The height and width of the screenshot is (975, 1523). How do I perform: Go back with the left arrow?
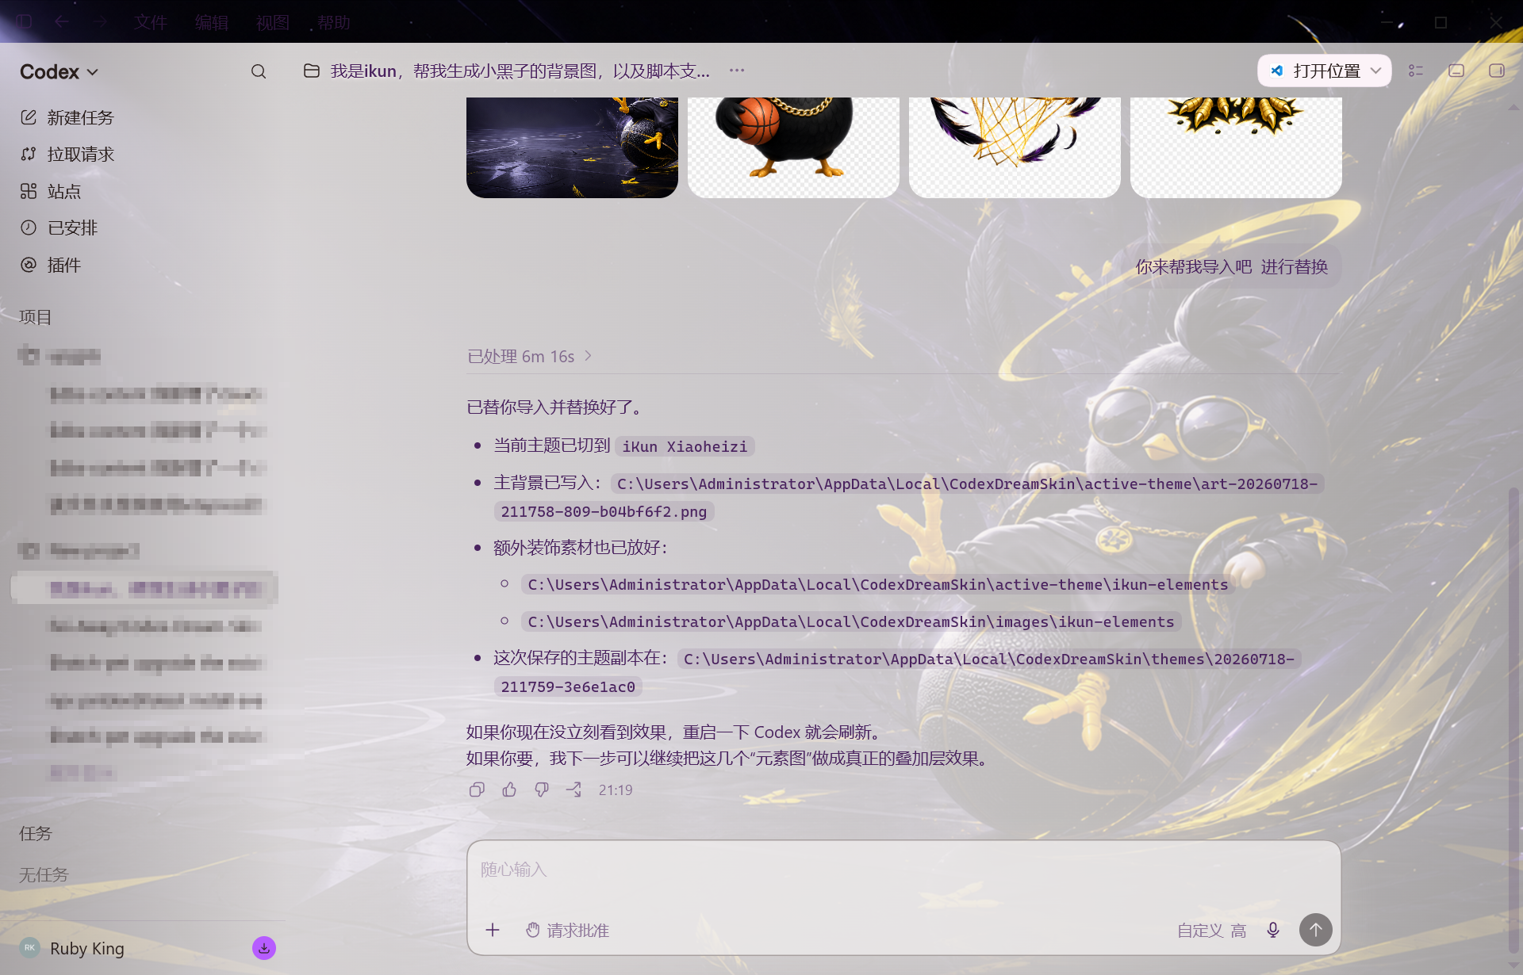[x=61, y=21]
